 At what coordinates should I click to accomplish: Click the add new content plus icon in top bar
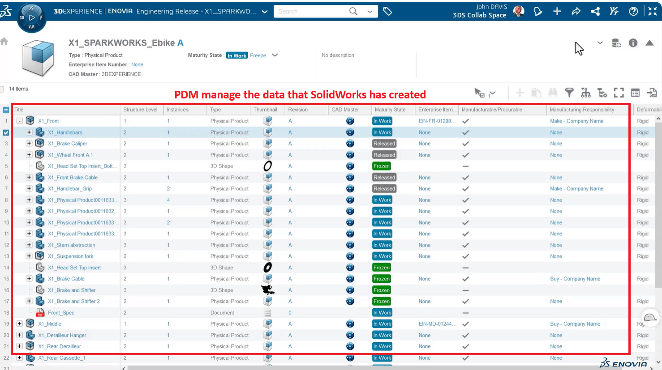pyautogui.click(x=557, y=12)
